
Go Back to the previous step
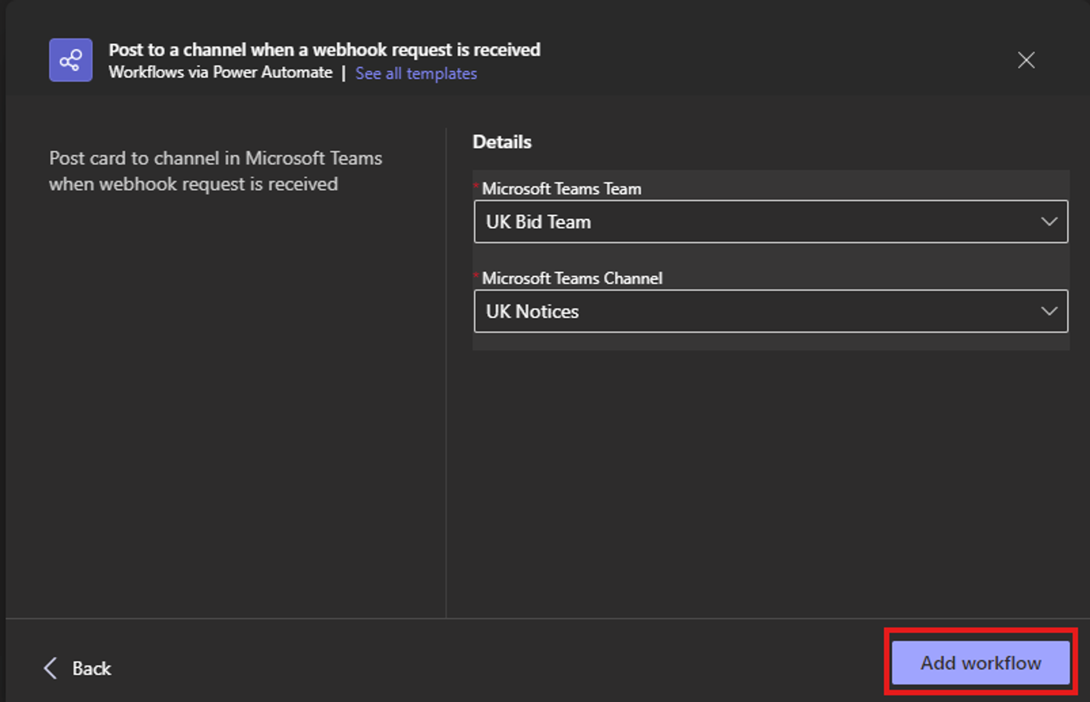click(91, 668)
